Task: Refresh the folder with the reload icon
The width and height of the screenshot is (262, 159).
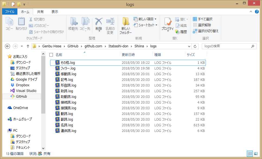Action: click(195, 46)
